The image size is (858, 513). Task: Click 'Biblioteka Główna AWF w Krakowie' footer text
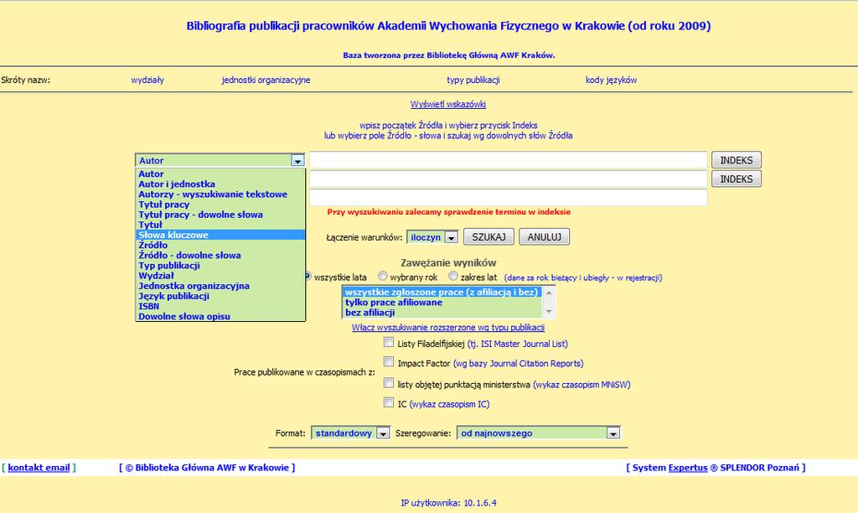point(212,468)
